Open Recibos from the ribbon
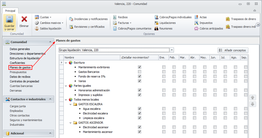Image resolution: width=262 pixels, height=138 pixels. (x=123, y=17)
